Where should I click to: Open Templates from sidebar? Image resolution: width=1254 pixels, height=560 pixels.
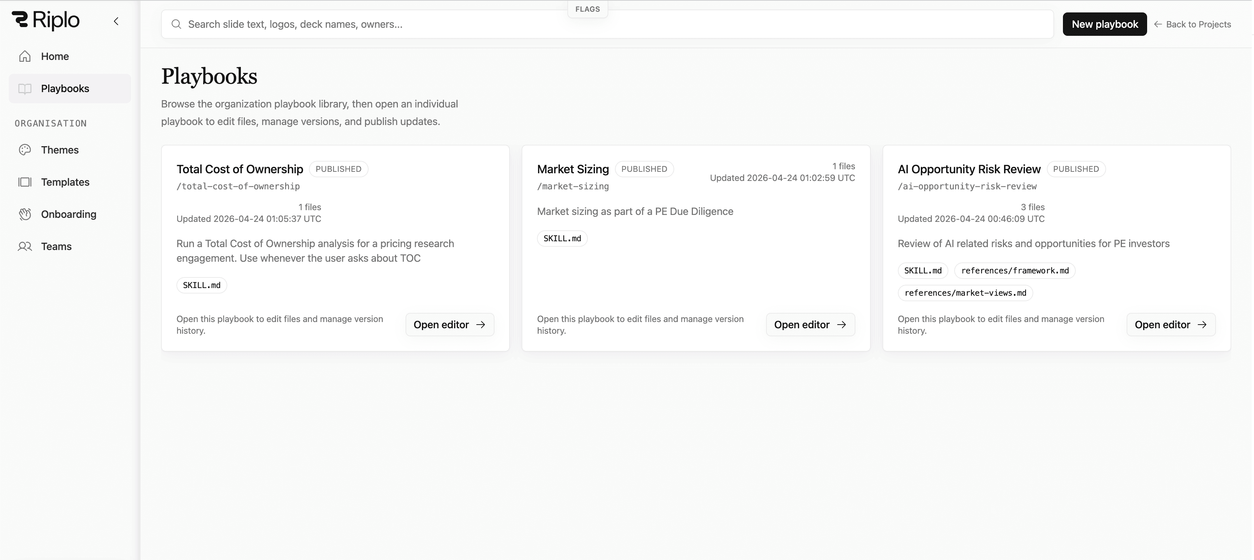[x=70, y=182]
